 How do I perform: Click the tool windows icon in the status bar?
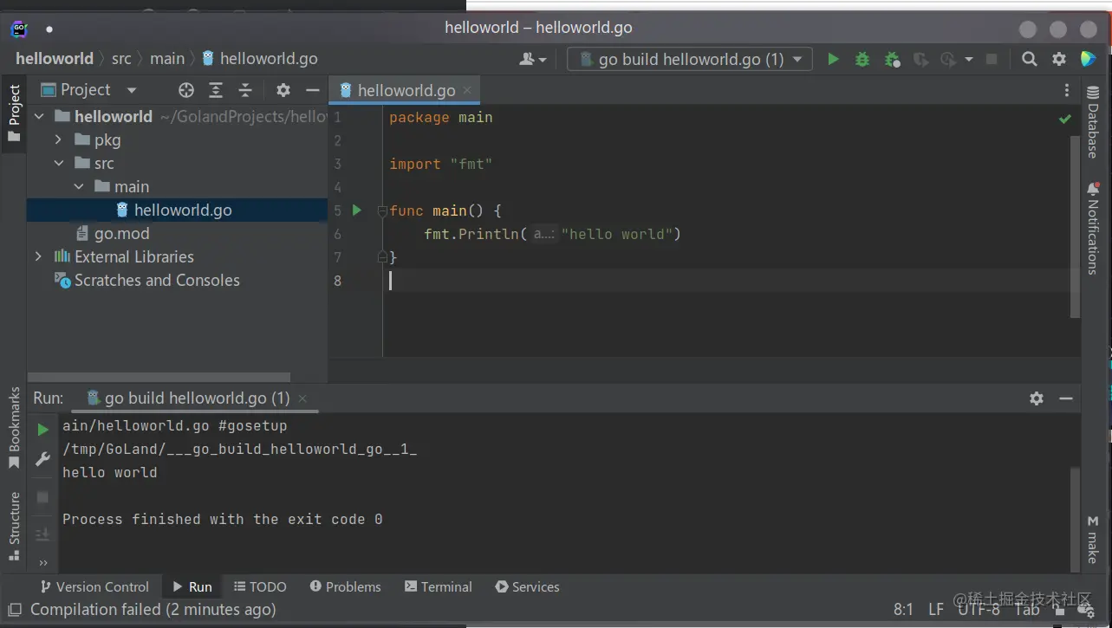tap(14, 610)
